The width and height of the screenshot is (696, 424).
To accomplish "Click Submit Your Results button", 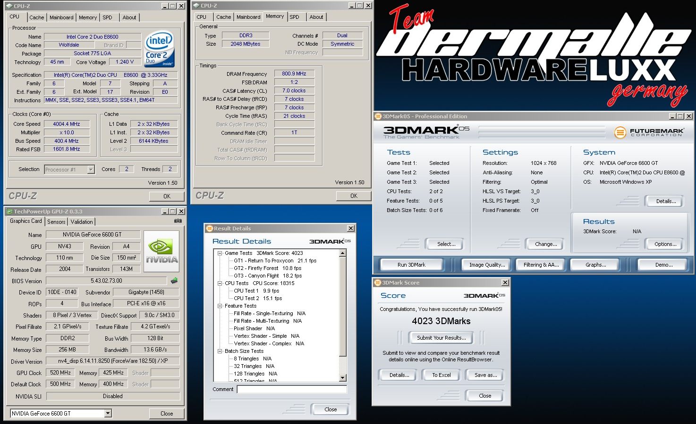I will (x=441, y=338).
